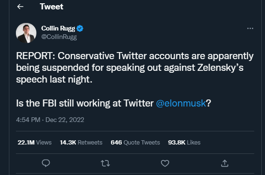Like the tweet with the heart icon

point(165,163)
